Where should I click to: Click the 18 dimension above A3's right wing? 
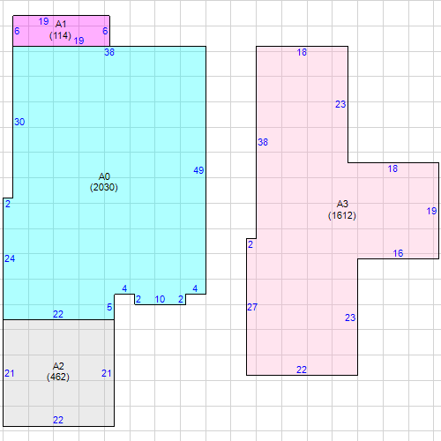pyautogui.click(x=392, y=168)
